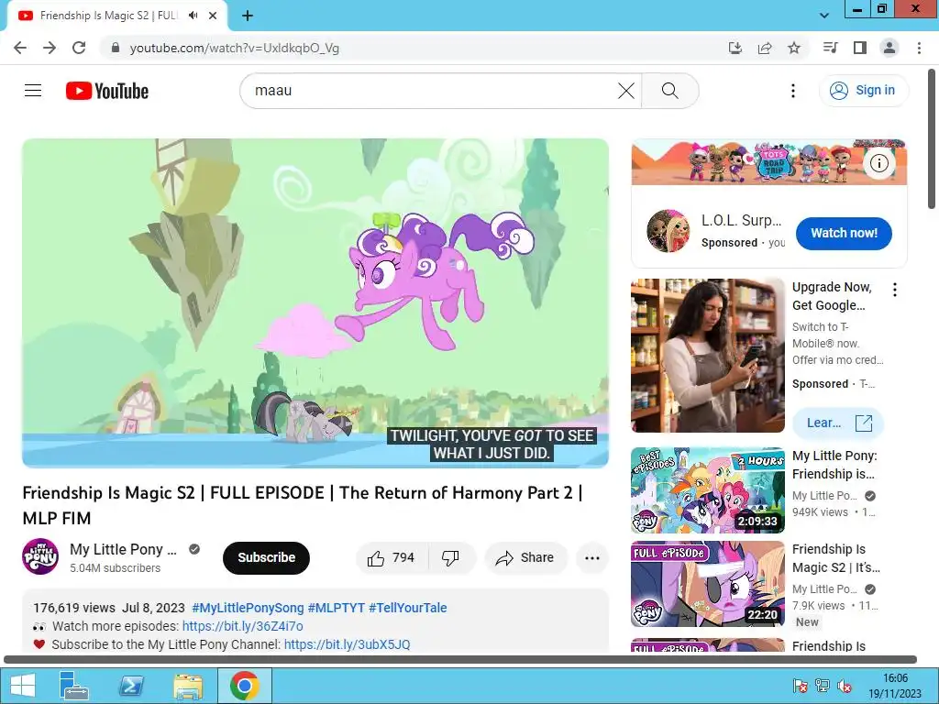Expand the video description box
Screen dimensions: 939x704
point(315,621)
